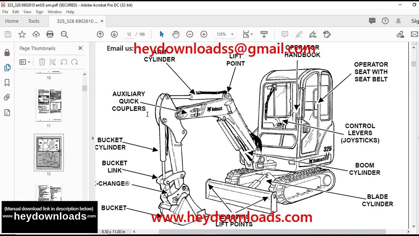The image size is (419, 236).
Task: Add a comment sticky note
Action: 285,34
